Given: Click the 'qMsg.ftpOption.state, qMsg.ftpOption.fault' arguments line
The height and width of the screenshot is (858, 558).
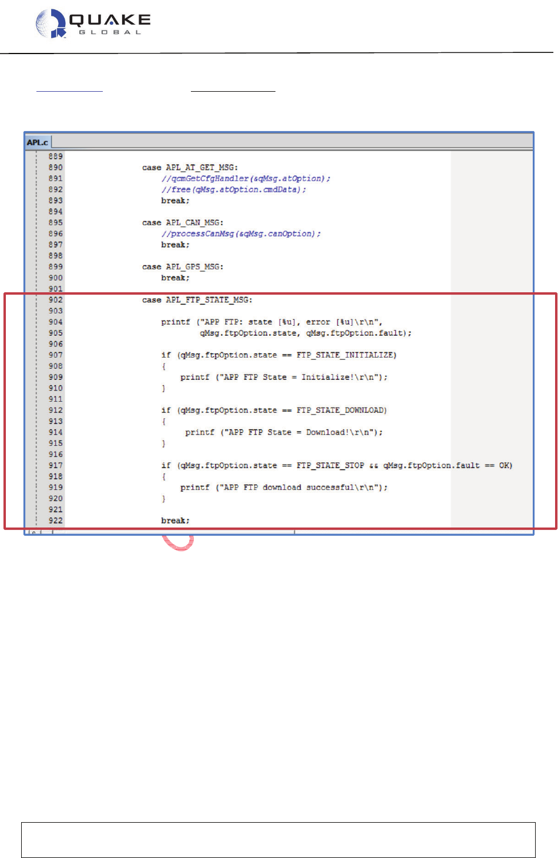Looking at the screenshot, I should tap(305, 333).
